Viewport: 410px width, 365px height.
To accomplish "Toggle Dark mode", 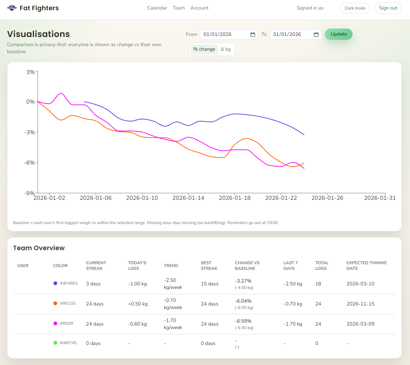I will tap(355, 8).
